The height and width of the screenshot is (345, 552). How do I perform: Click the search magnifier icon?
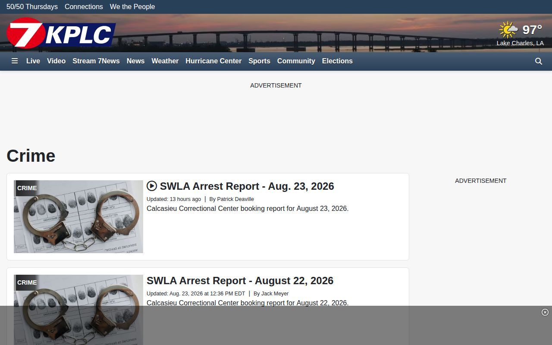pos(539,61)
